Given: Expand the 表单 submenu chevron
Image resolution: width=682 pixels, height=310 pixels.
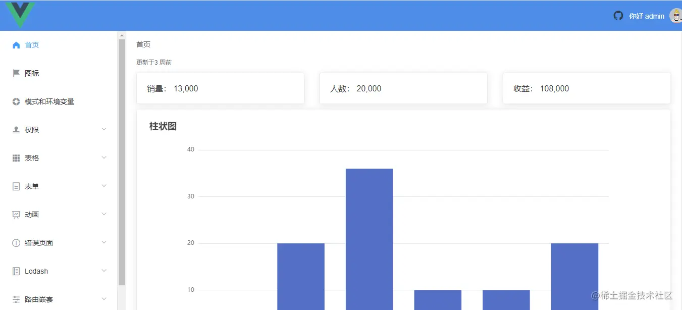Looking at the screenshot, I should [x=104, y=186].
